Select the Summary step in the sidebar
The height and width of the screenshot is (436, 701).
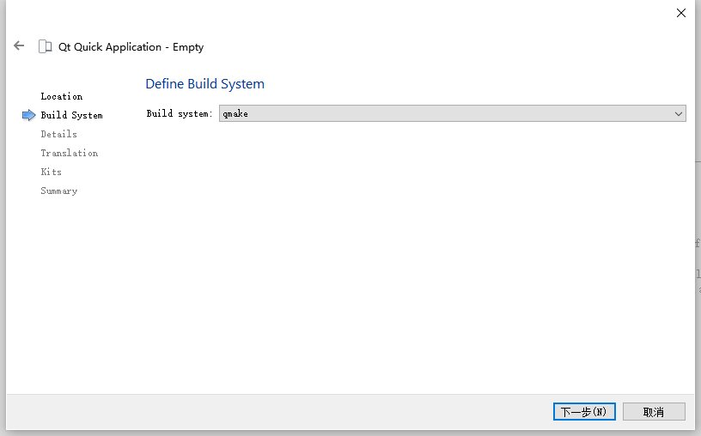[x=59, y=191]
